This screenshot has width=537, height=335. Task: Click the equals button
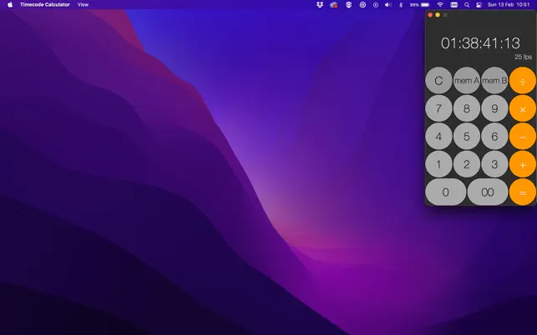point(522,192)
